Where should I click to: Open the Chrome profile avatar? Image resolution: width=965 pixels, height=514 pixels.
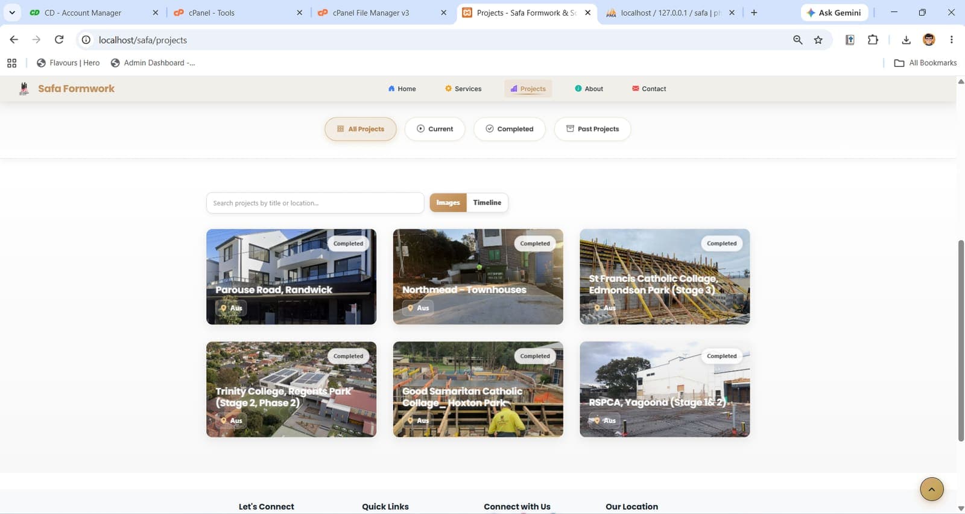[929, 40]
